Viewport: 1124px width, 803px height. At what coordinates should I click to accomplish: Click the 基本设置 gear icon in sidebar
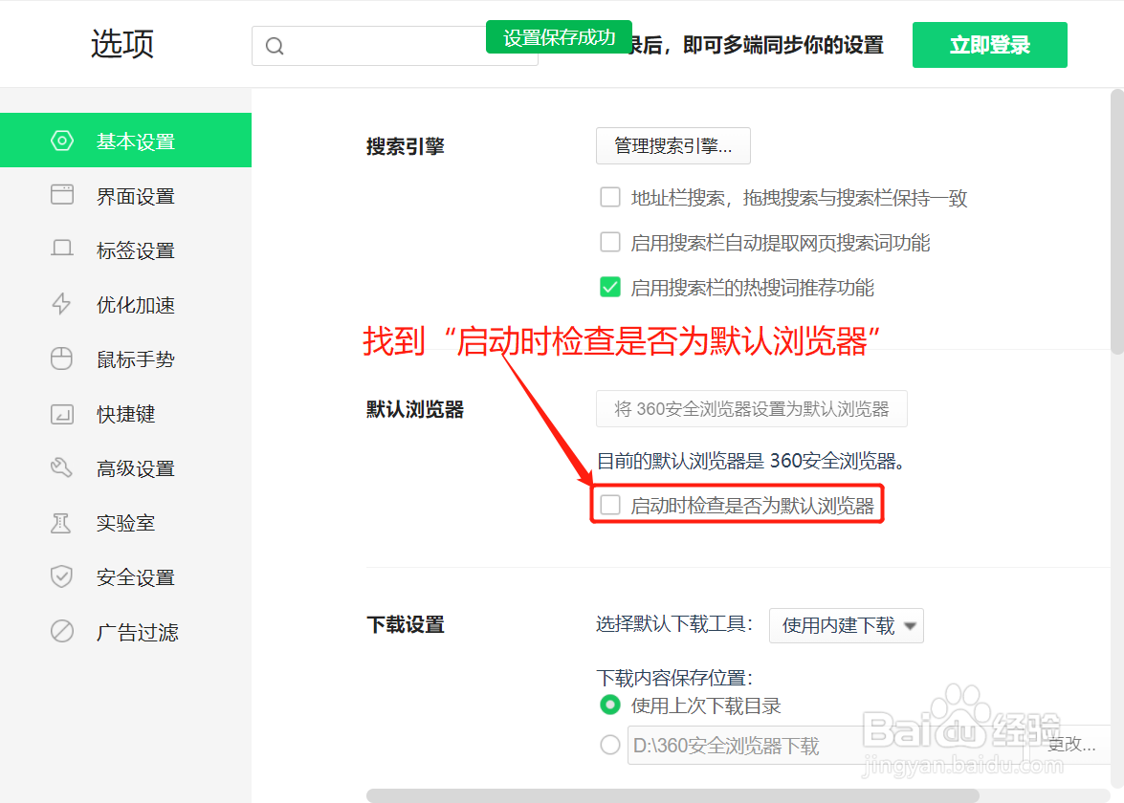[61, 141]
